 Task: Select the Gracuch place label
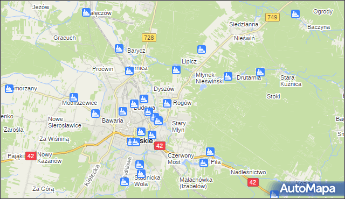[65, 38]
